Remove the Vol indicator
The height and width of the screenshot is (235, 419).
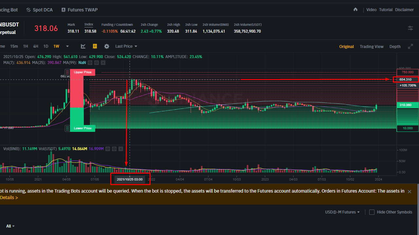tap(121, 149)
